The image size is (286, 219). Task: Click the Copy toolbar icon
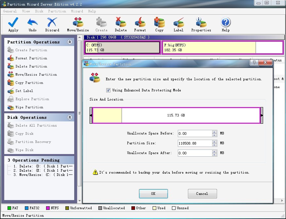tap(159, 22)
